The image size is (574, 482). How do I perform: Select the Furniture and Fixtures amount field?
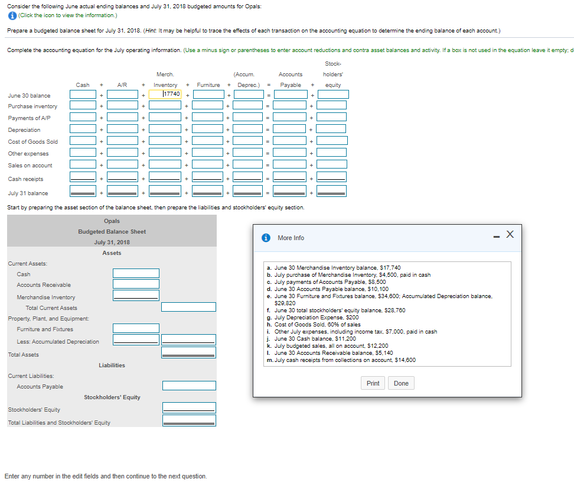[136, 328]
